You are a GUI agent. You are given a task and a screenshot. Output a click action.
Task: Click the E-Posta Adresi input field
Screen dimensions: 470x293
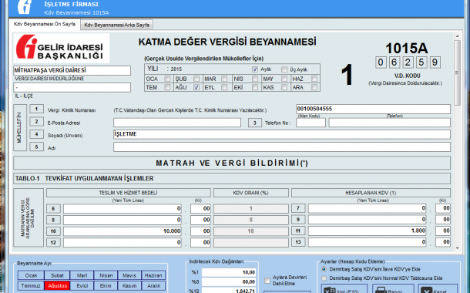[177, 123]
